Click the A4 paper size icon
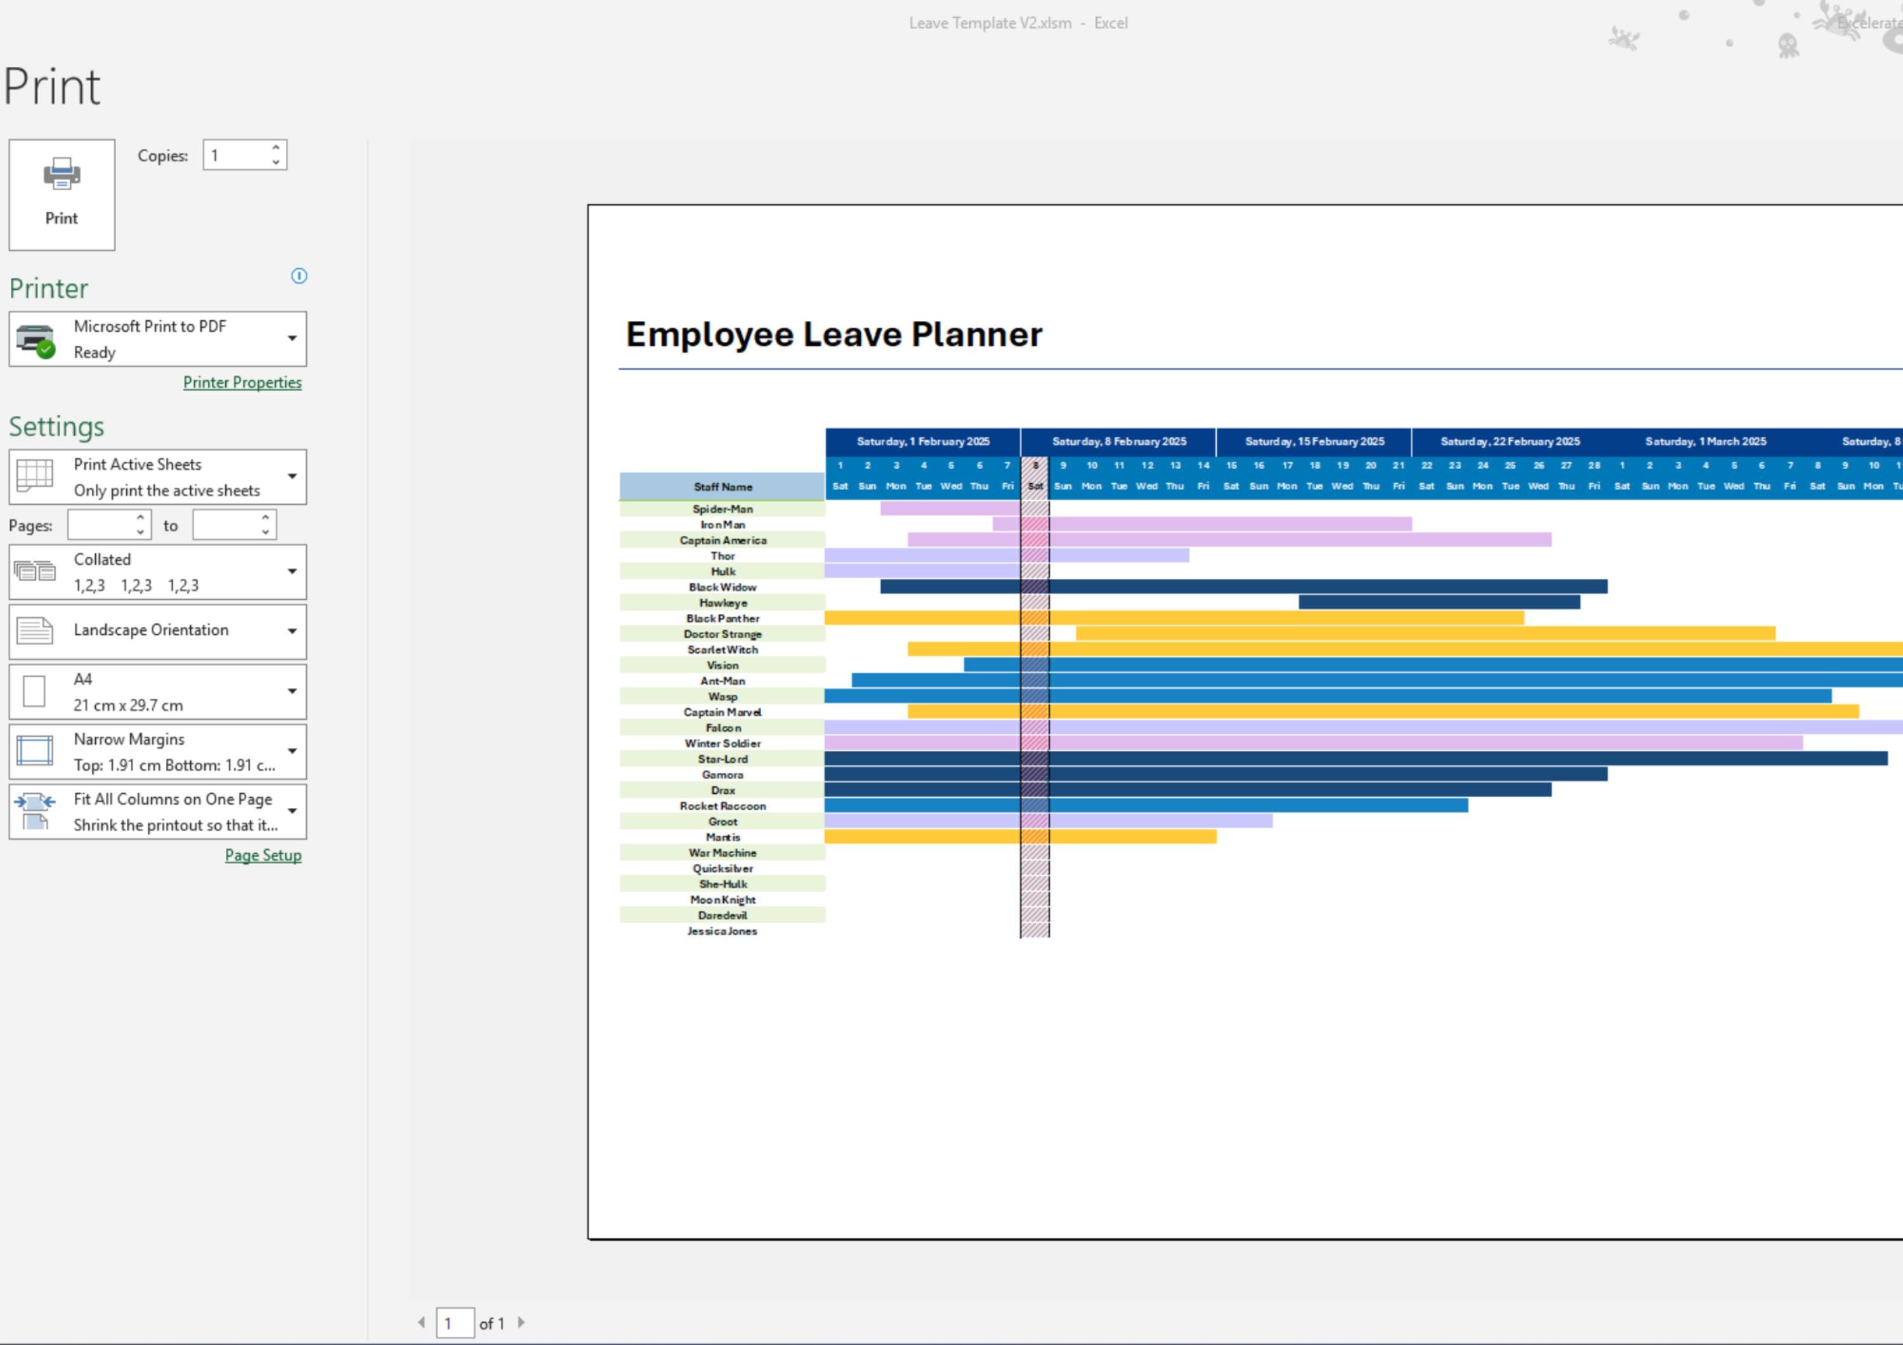The width and height of the screenshot is (1903, 1345). click(x=33, y=691)
